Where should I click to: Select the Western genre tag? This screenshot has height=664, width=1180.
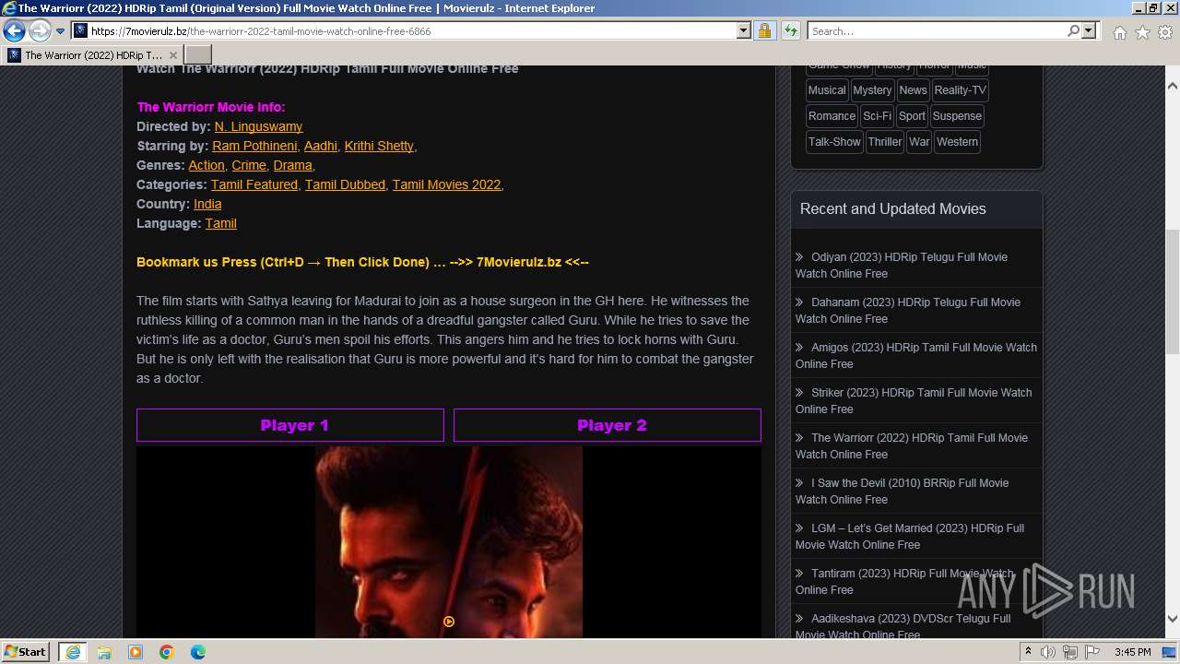pyautogui.click(x=957, y=142)
